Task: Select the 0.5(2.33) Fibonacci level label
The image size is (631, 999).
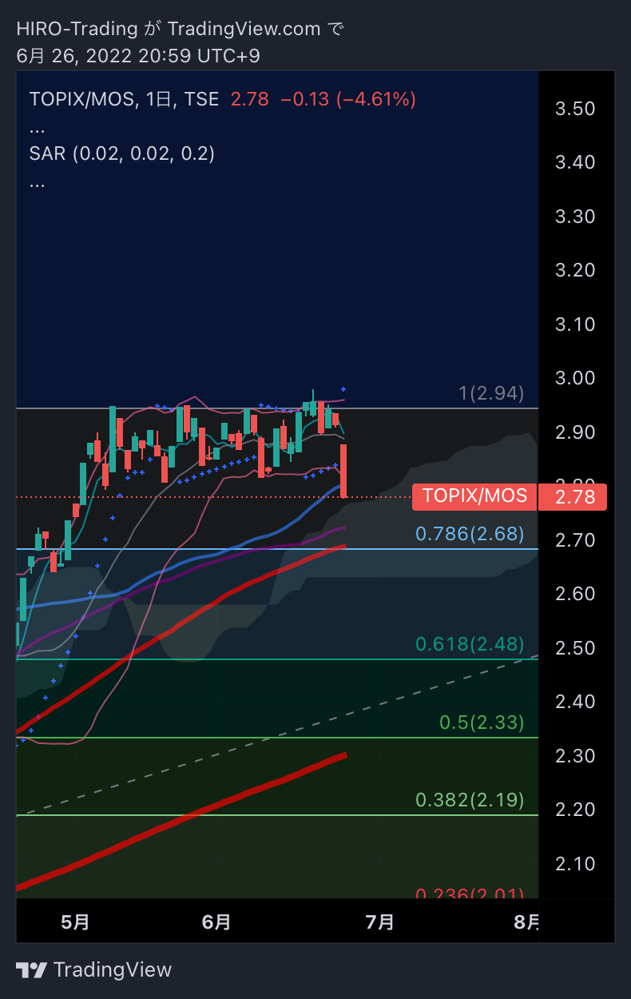Action: (x=482, y=723)
